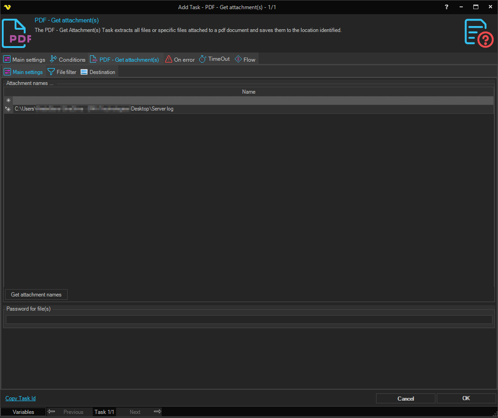Open the Destination sub-tab
Viewport: 498px width, 418px height.
click(98, 72)
